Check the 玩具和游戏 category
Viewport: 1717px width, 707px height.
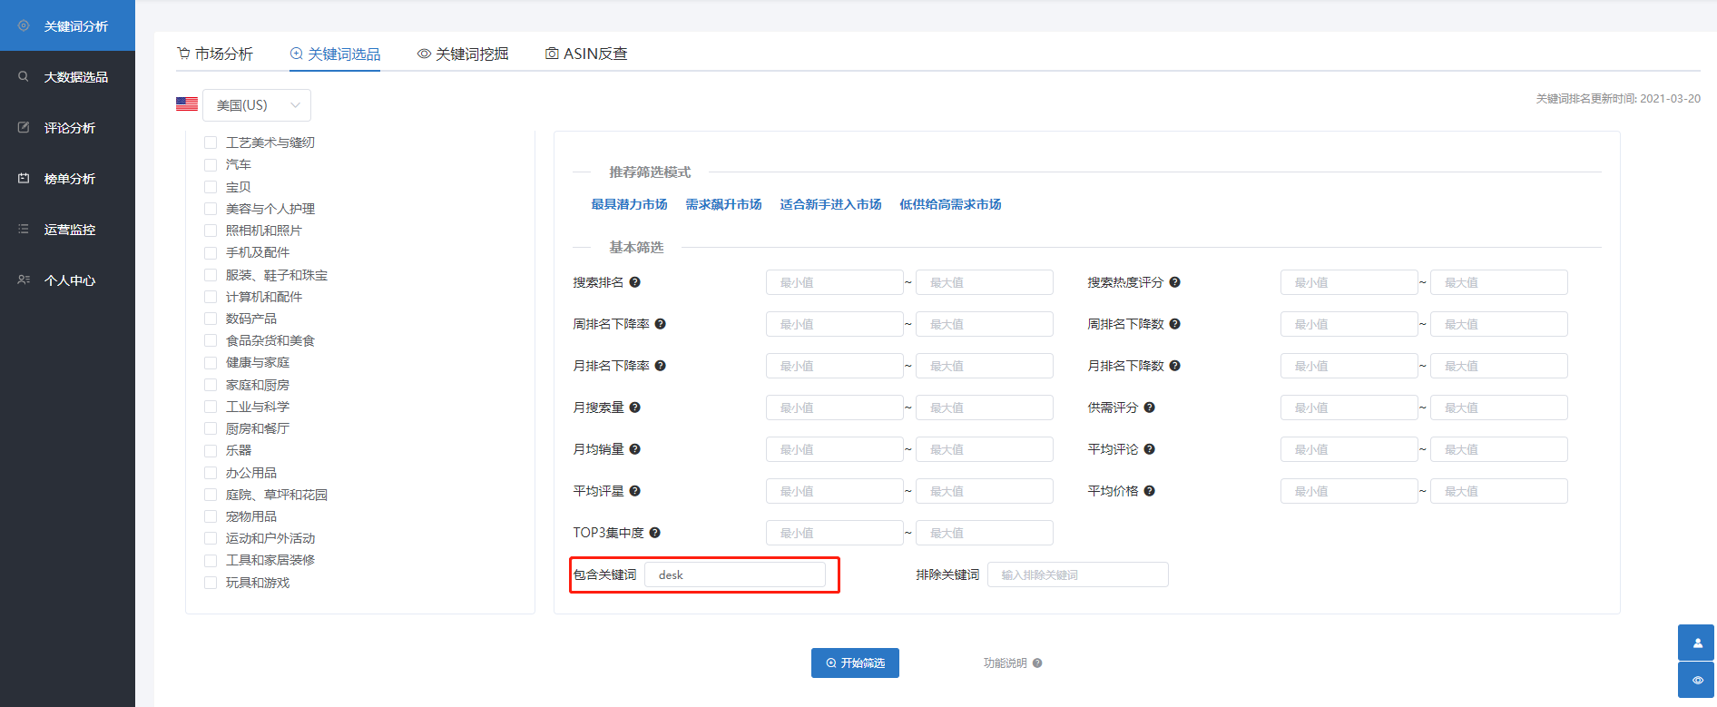click(211, 583)
